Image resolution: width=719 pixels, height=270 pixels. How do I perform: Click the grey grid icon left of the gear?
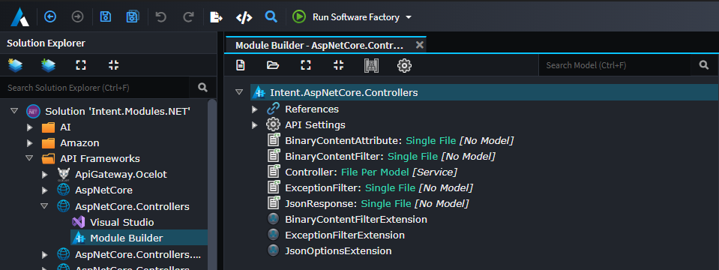371,65
